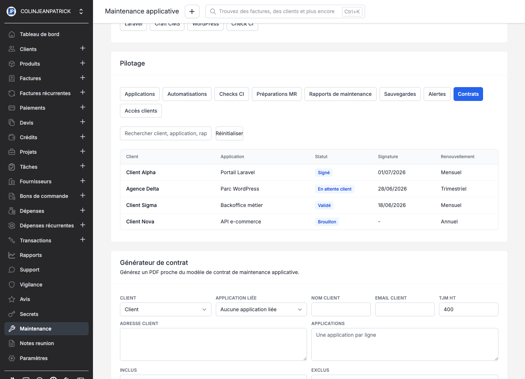Click the Maintenance wrench icon
The height and width of the screenshot is (379, 525).
pyautogui.click(x=12, y=329)
